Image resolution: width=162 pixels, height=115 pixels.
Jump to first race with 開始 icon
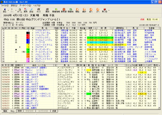coord(77,9)
